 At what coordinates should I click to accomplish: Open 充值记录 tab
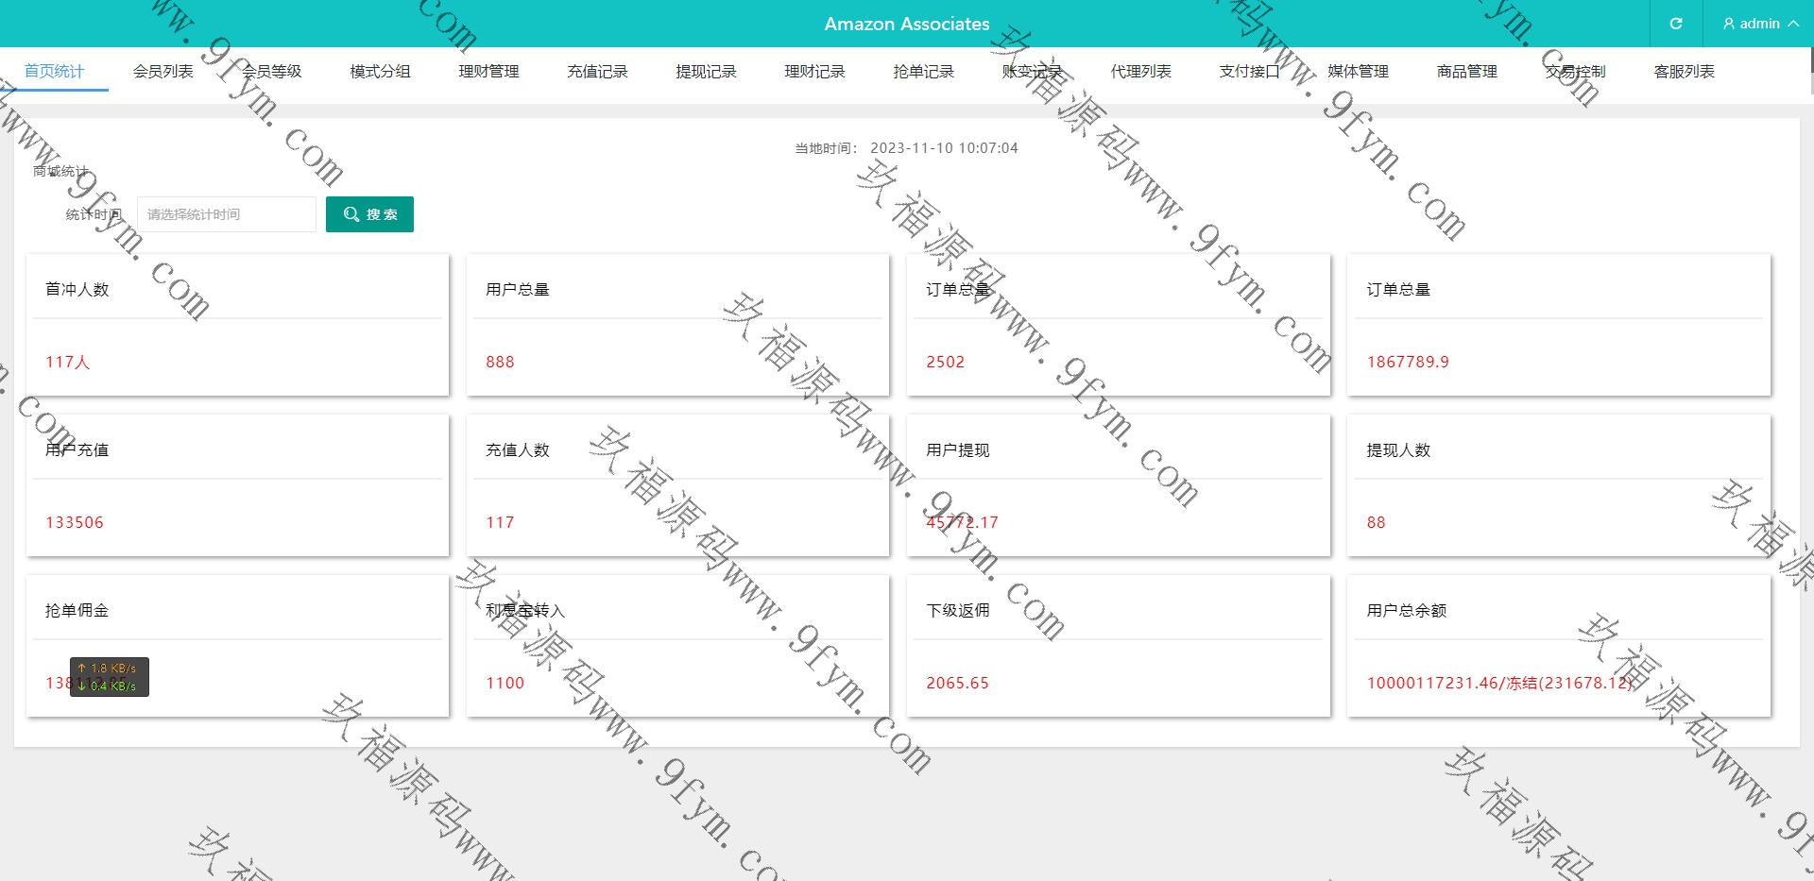597,72
